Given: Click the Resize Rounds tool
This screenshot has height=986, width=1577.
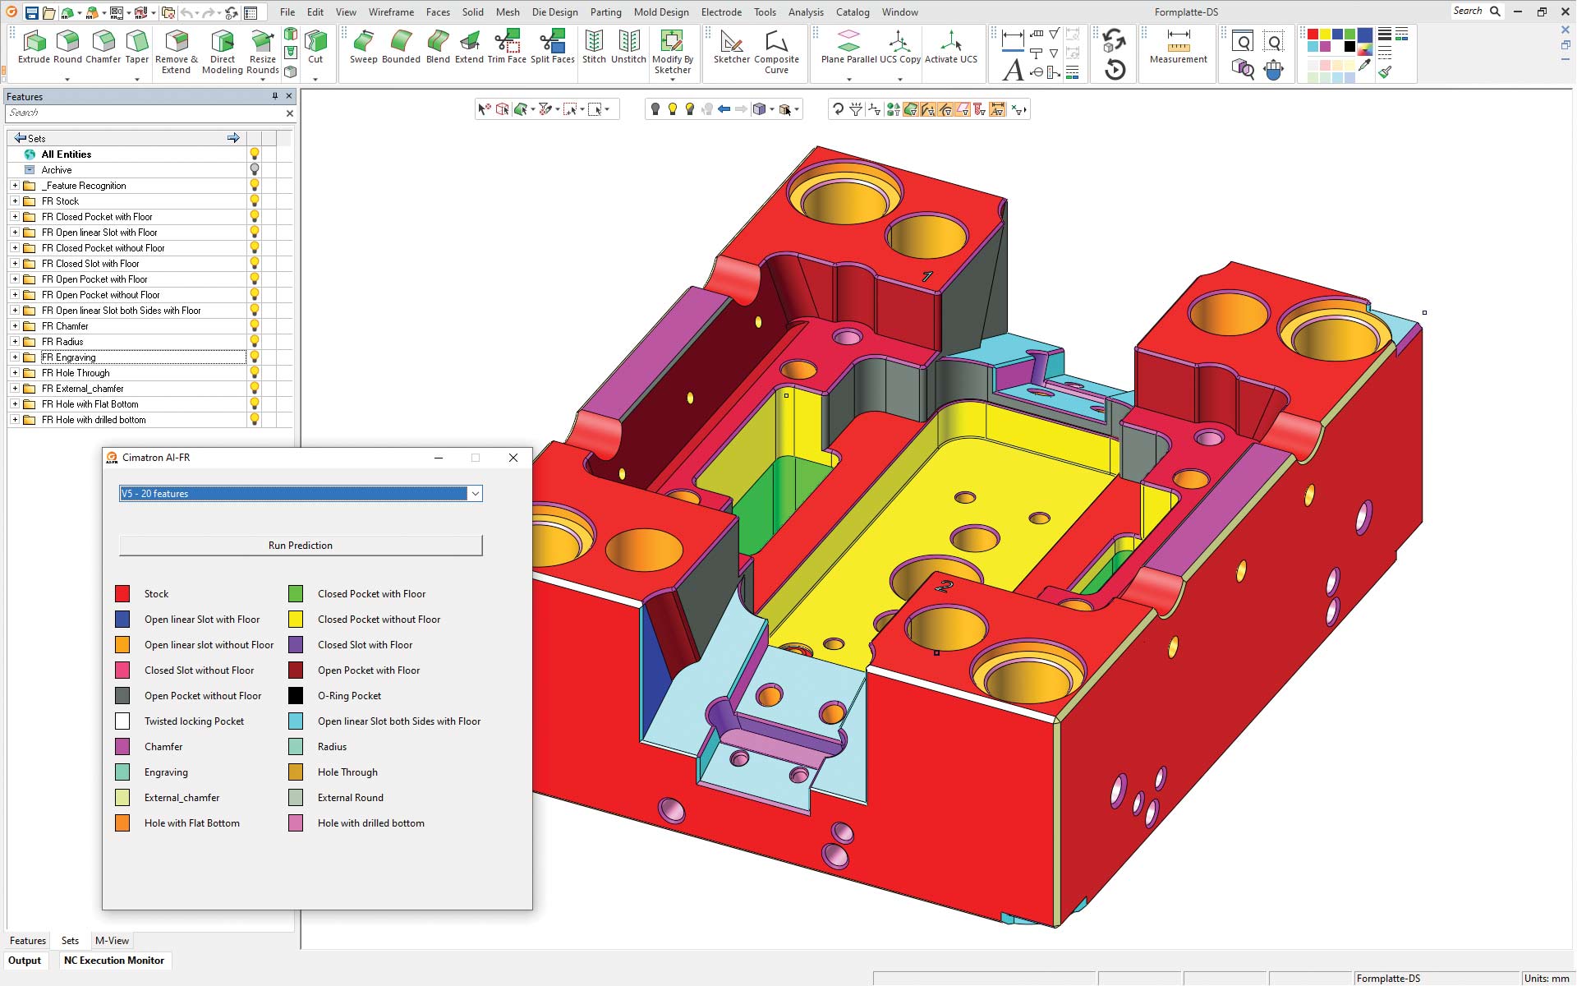Looking at the screenshot, I should coord(263,52).
